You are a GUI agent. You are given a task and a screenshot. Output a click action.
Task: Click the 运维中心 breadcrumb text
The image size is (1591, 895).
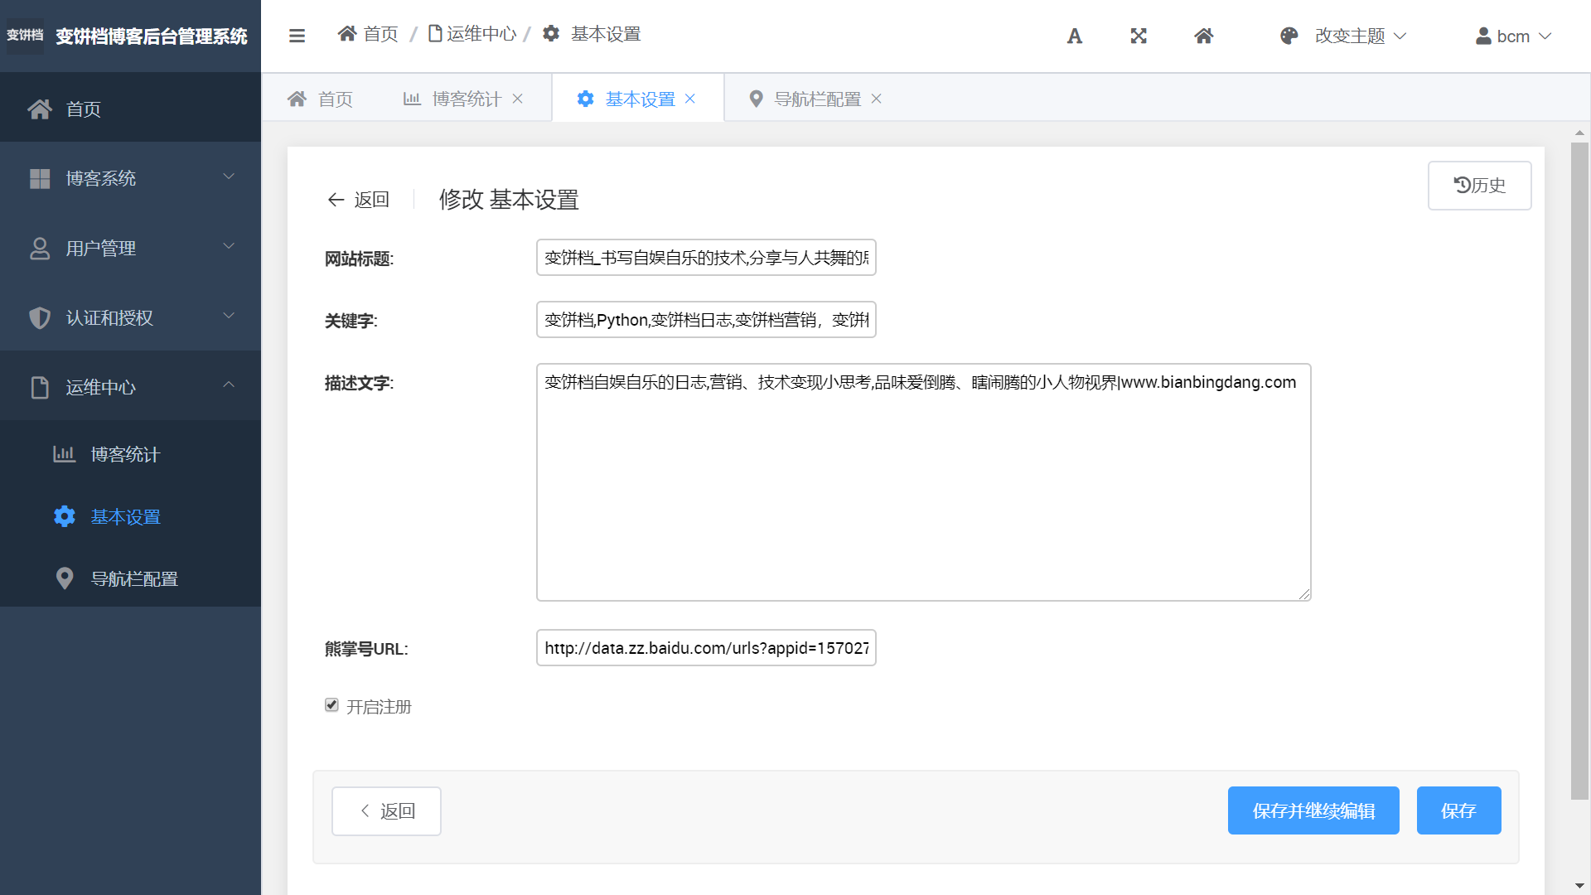click(x=481, y=33)
